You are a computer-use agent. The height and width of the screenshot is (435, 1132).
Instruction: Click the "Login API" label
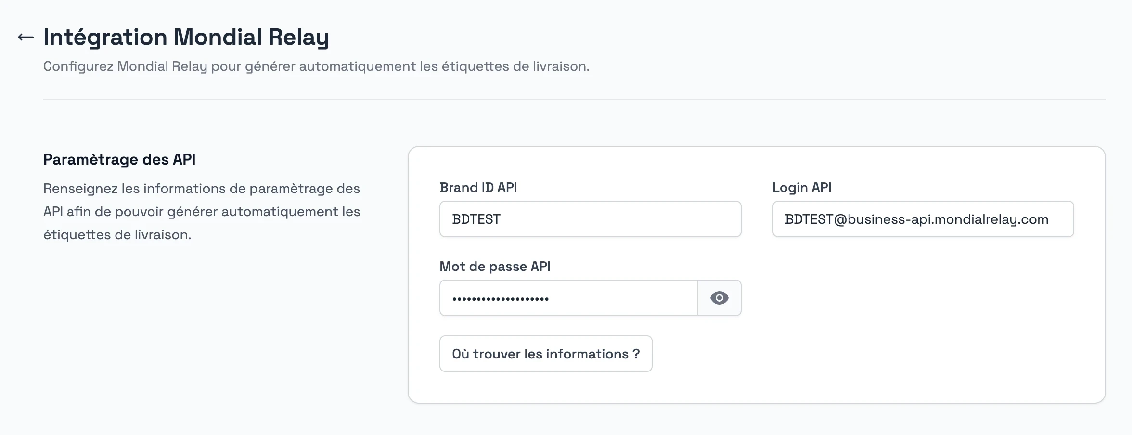[x=801, y=187]
